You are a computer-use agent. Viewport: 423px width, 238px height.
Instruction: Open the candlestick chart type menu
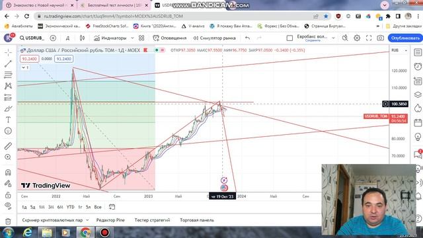(82, 38)
